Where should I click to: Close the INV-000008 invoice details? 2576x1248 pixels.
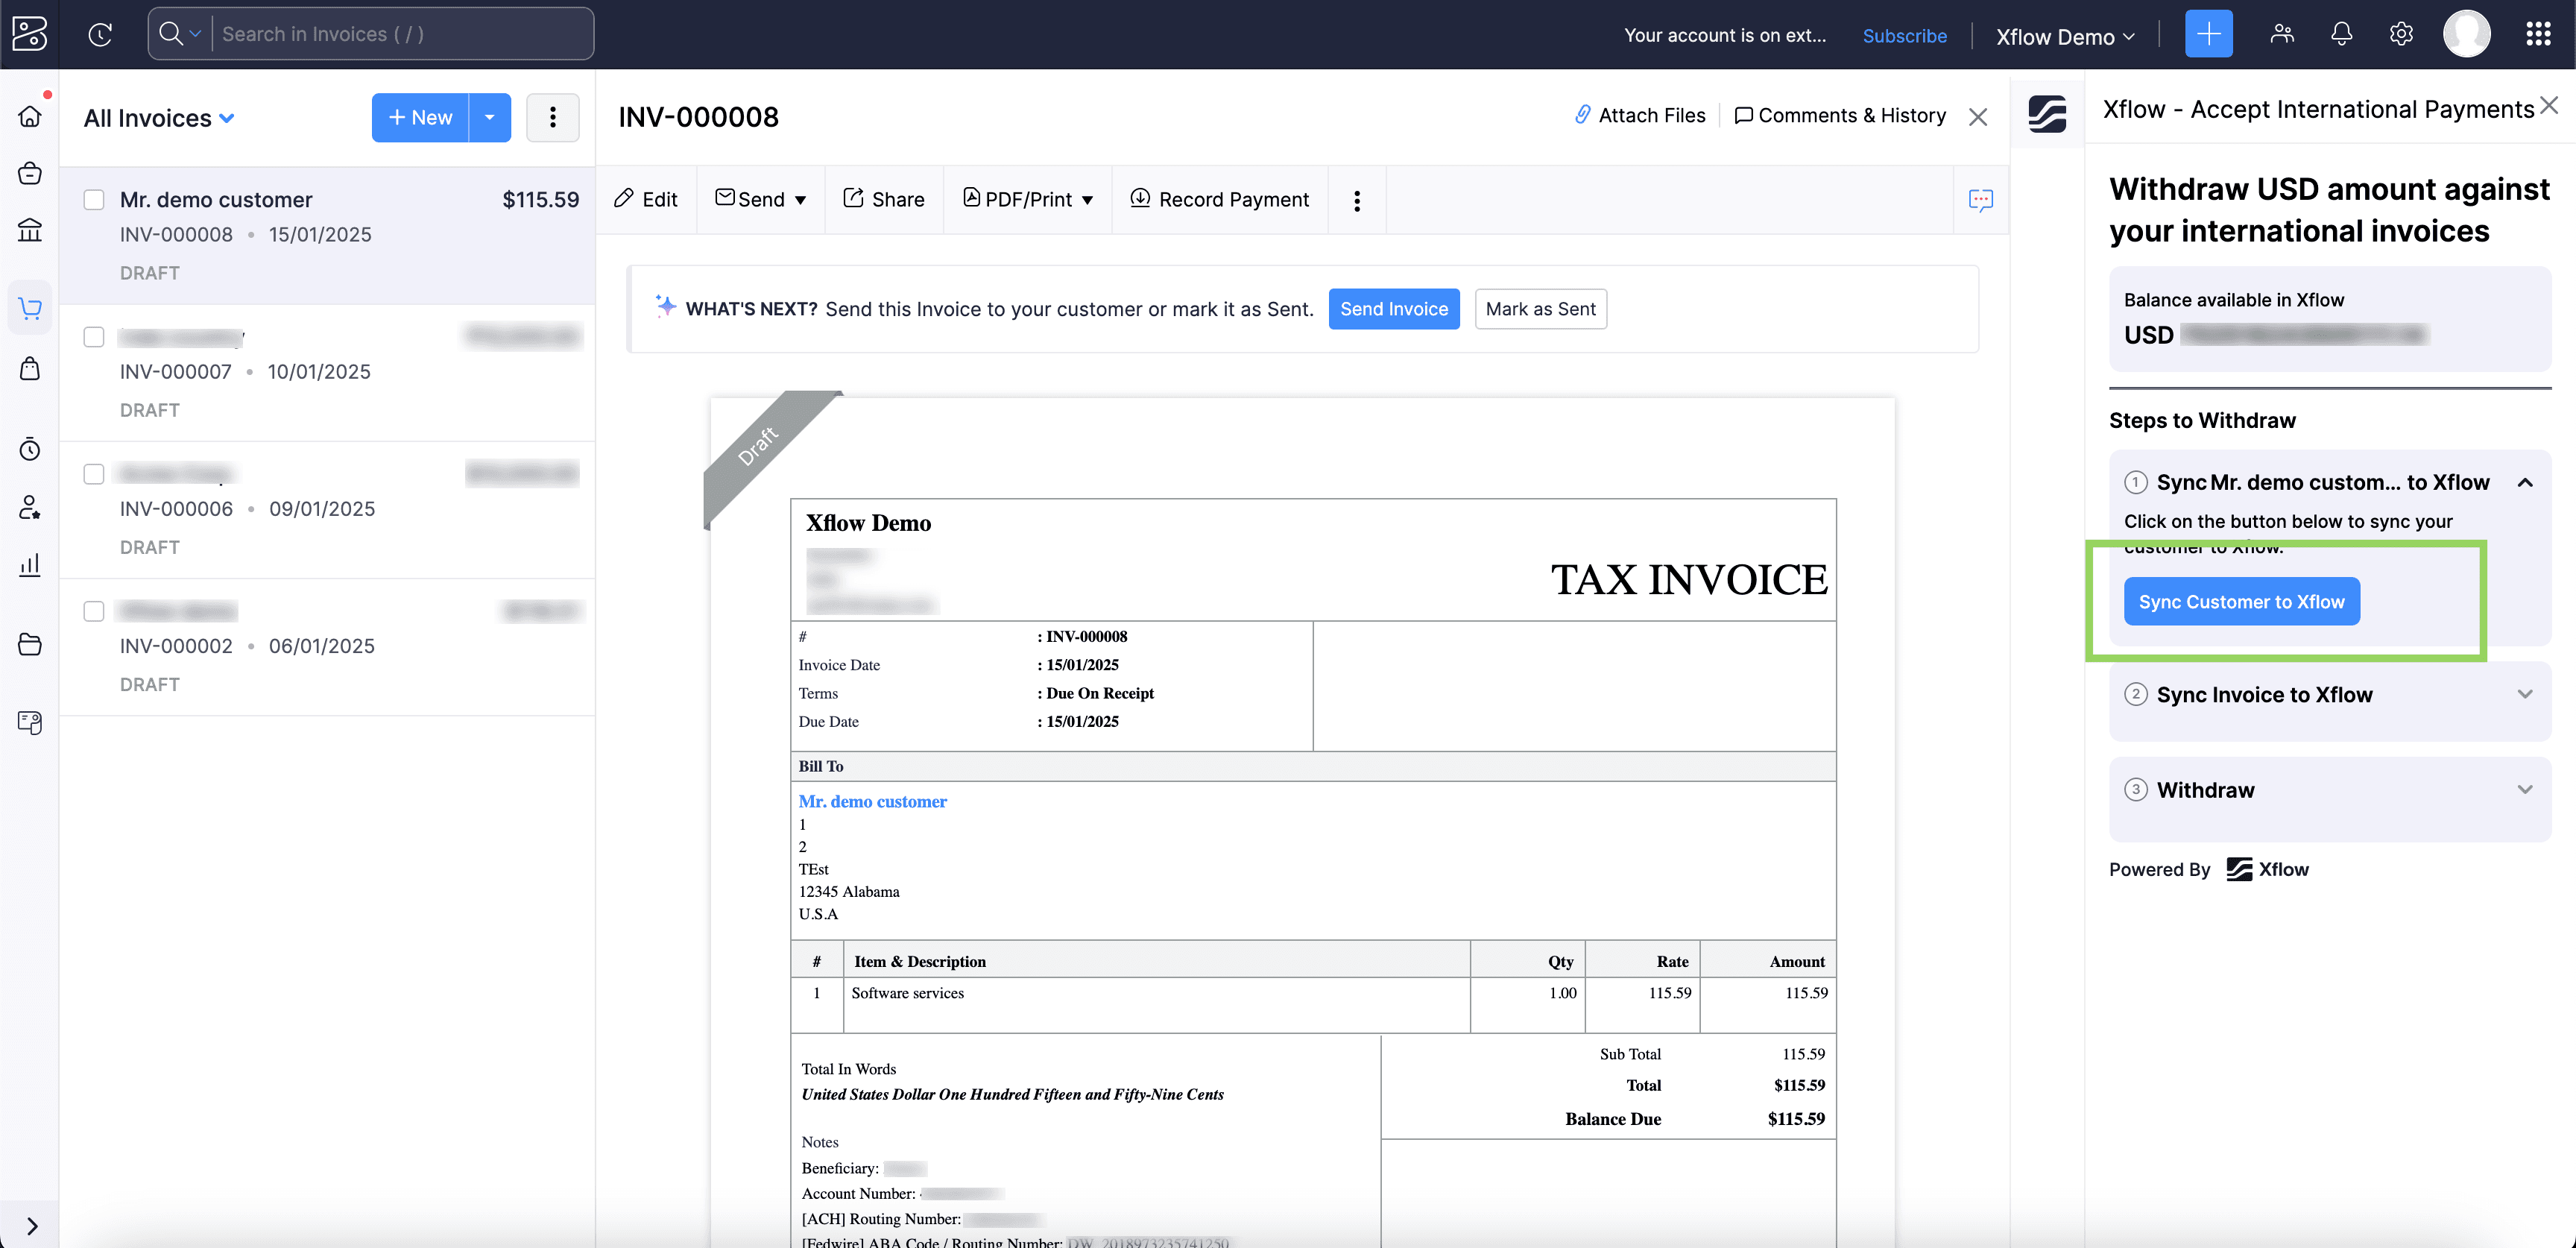1977,117
